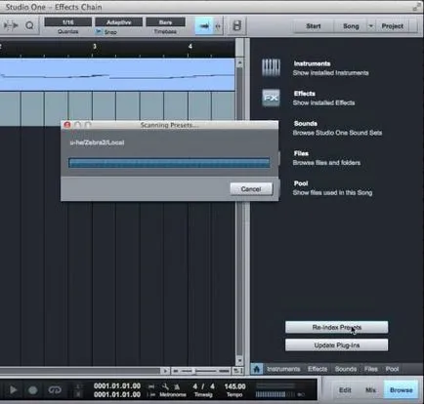Image resolution: width=424 pixels, height=404 pixels.
Task: Select Files, Browse files and folders
Action: 326,158
